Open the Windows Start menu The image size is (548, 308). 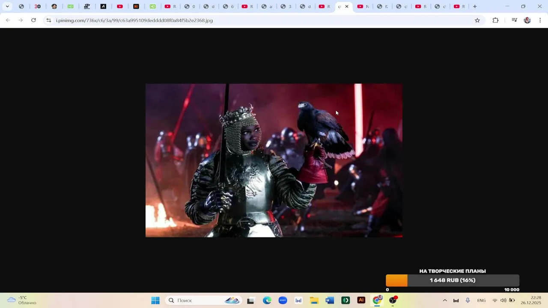(x=155, y=300)
